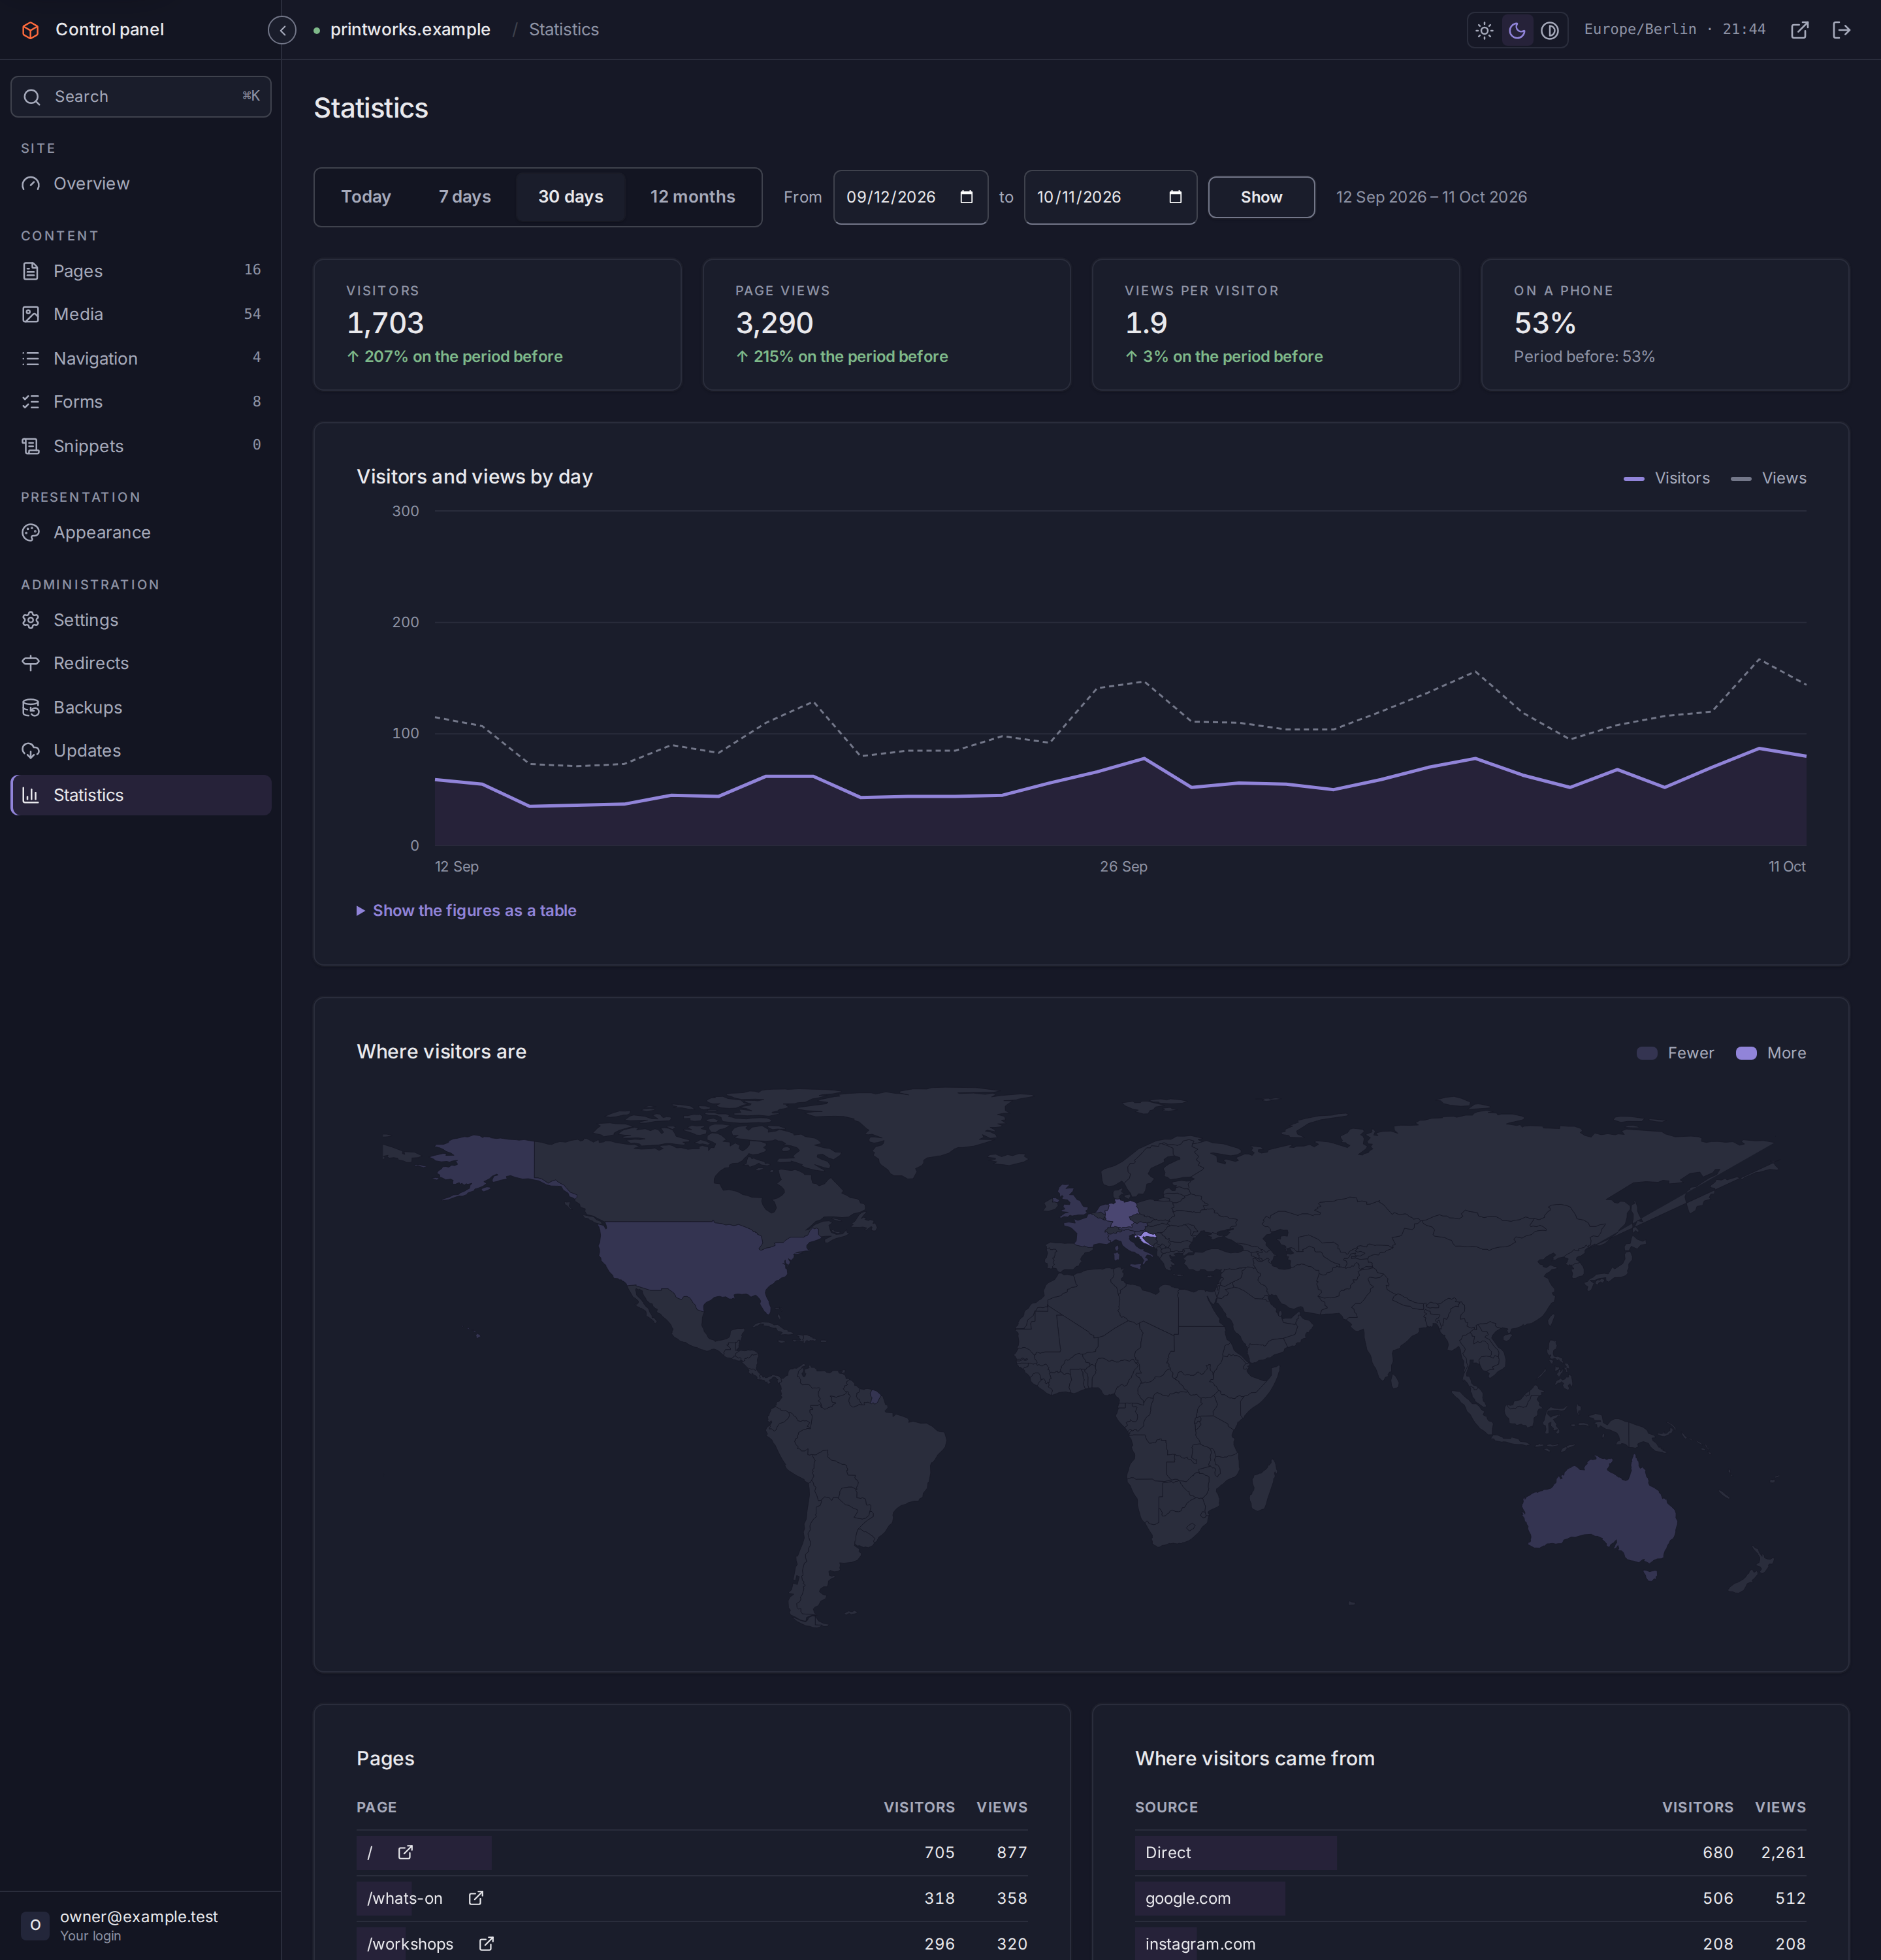Click the Overview gauge icon

(31, 184)
